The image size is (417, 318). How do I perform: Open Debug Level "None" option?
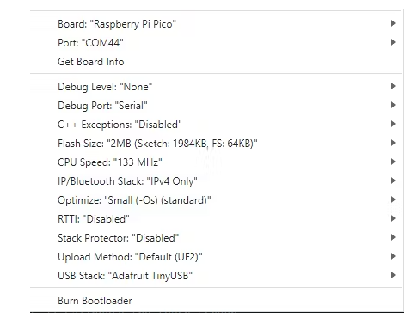coord(216,86)
